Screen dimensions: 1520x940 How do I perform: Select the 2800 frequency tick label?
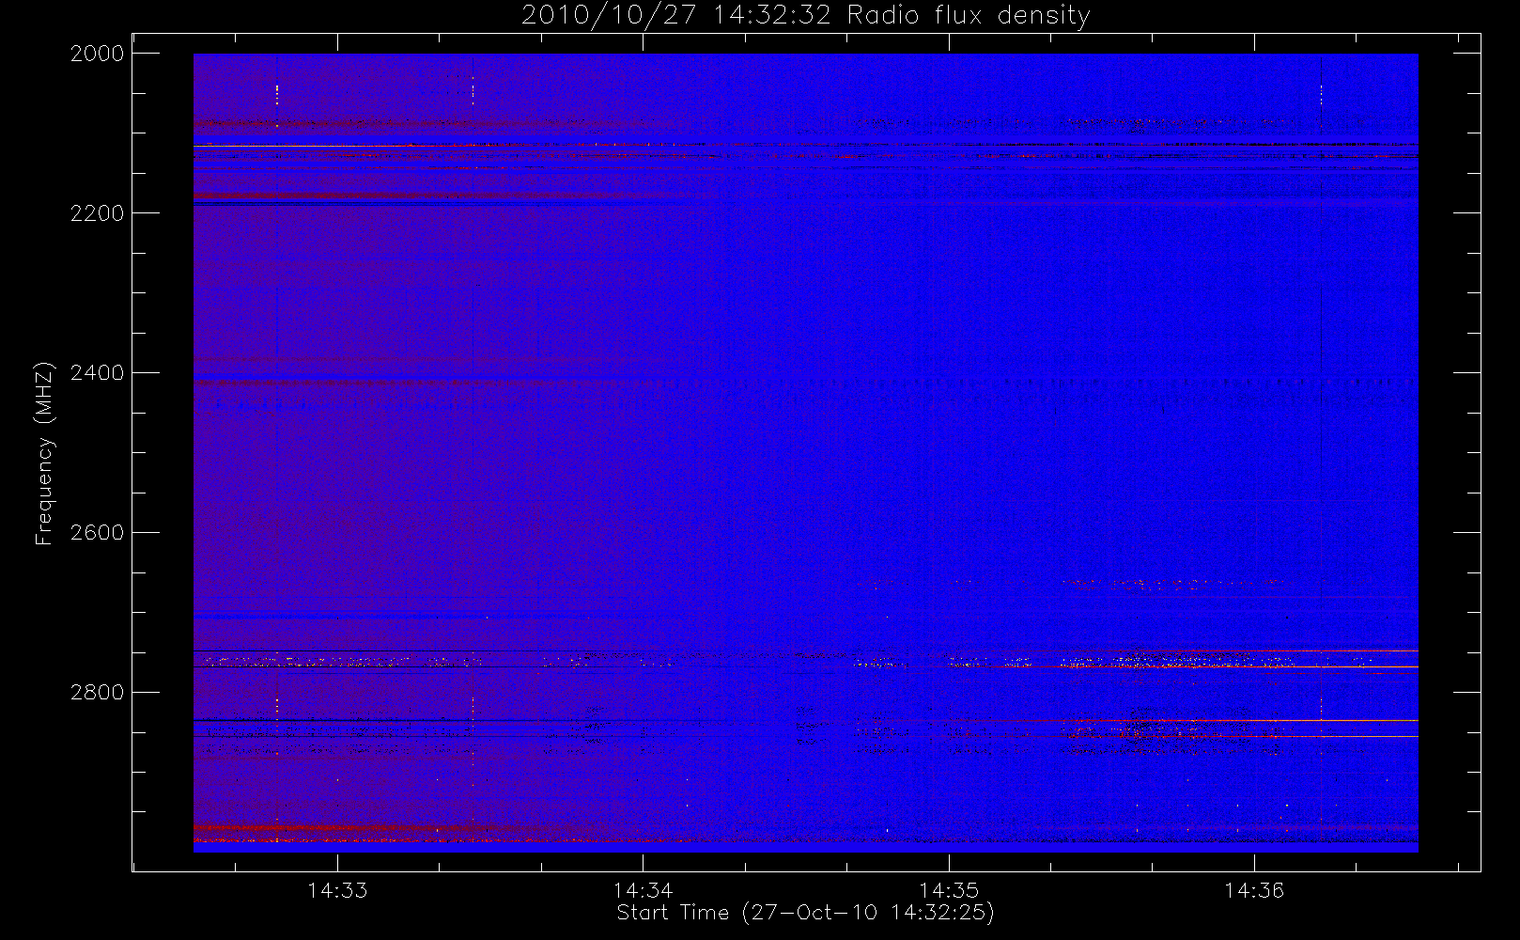click(x=98, y=693)
